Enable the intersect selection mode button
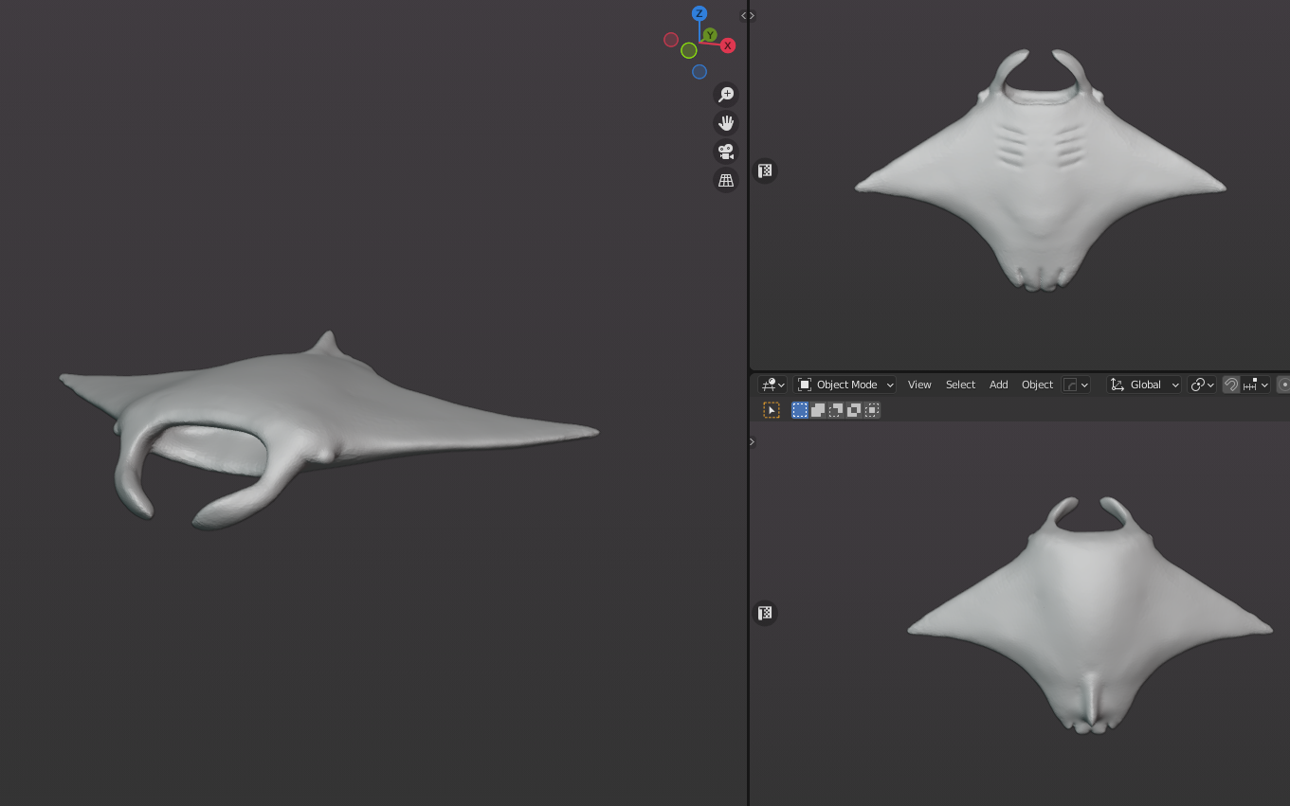The height and width of the screenshot is (806, 1290). pos(872,410)
